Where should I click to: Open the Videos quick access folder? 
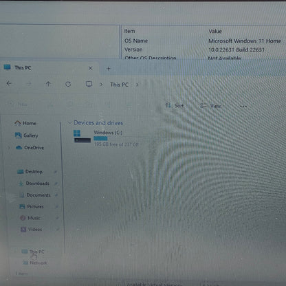(x=35, y=229)
